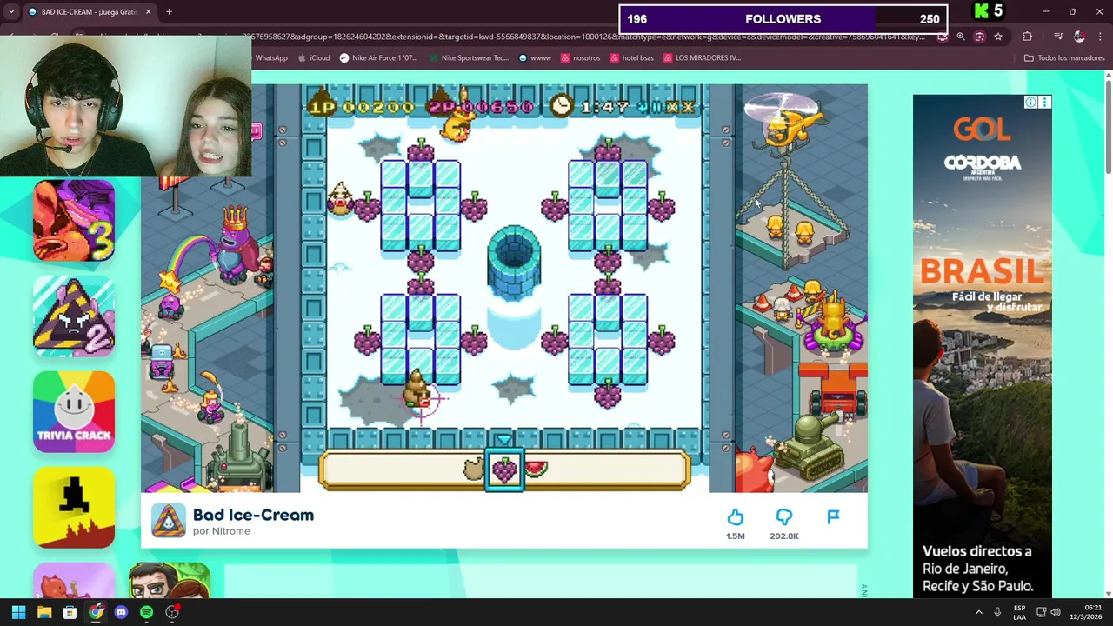Show hidden system tray icons
The image size is (1113, 626).
tap(978, 612)
